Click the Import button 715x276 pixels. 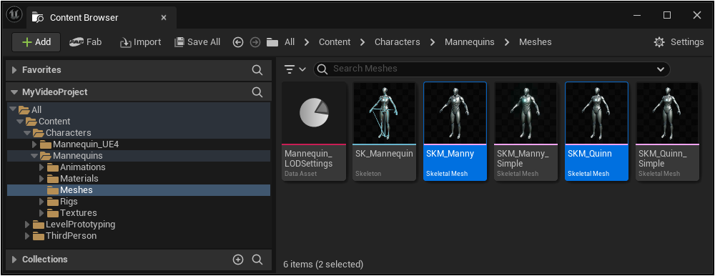pyautogui.click(x=140, y=42)
